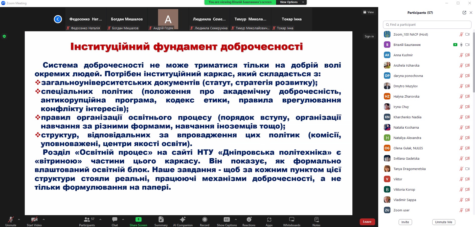The width and height of the screenshot is (475, 227).
Task: Open the View Options dropdown
Action: point(292,2)
